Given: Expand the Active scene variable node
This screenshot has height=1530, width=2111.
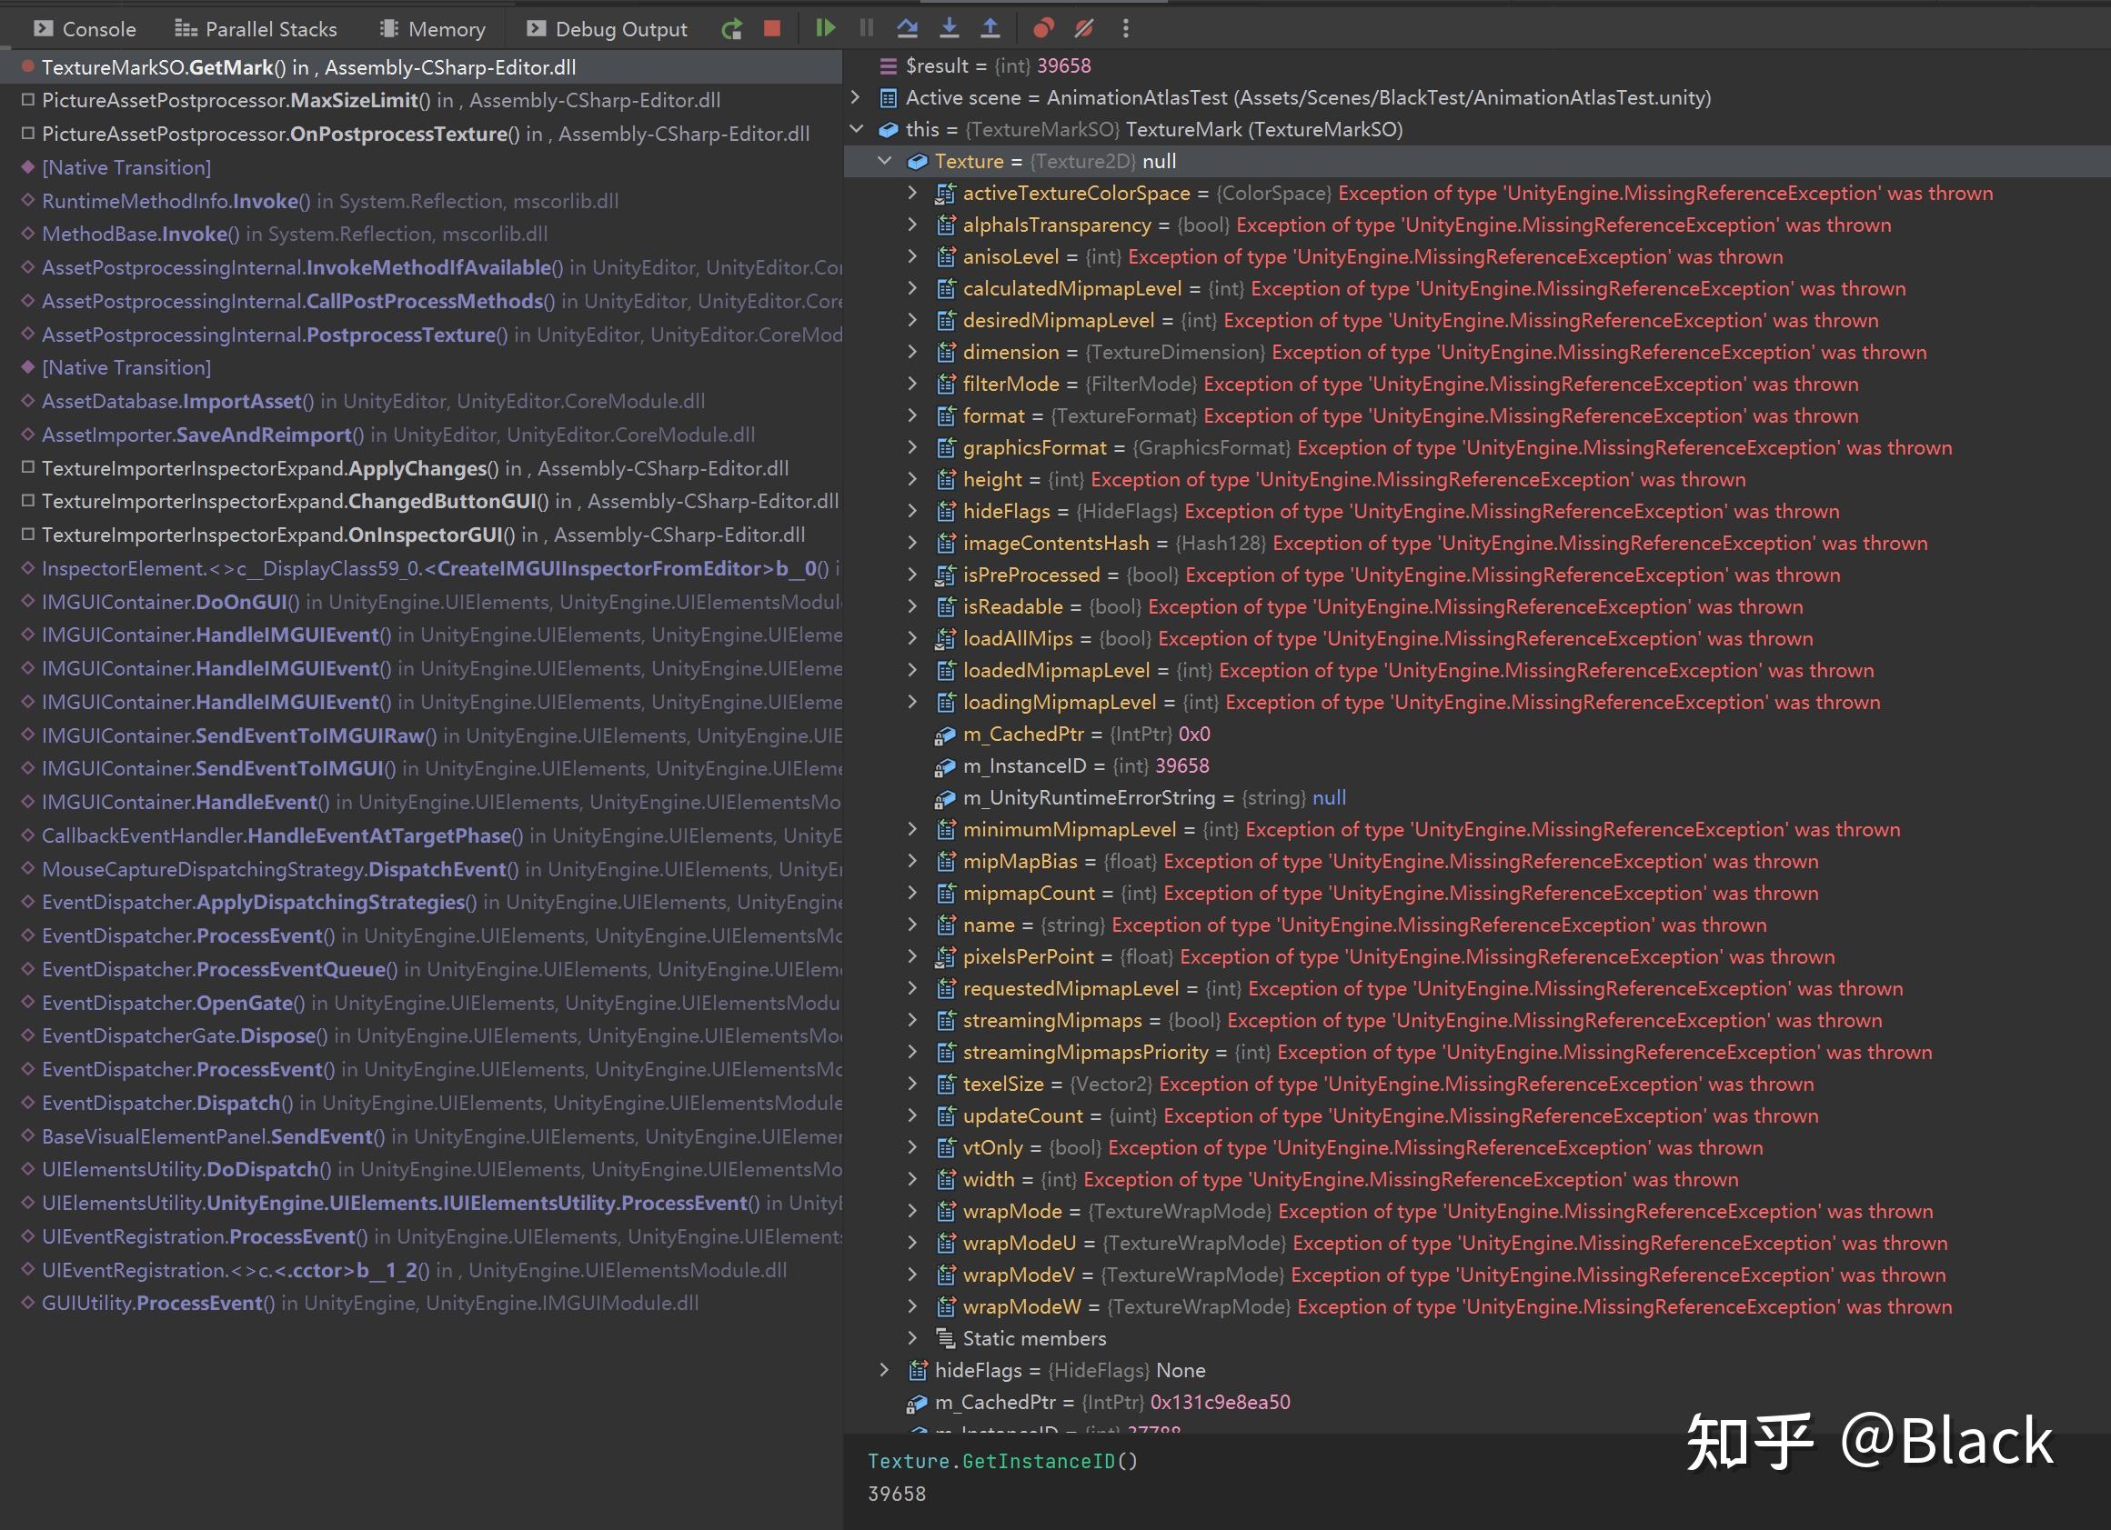Looking at the screenshot, I should click(856, 96).
